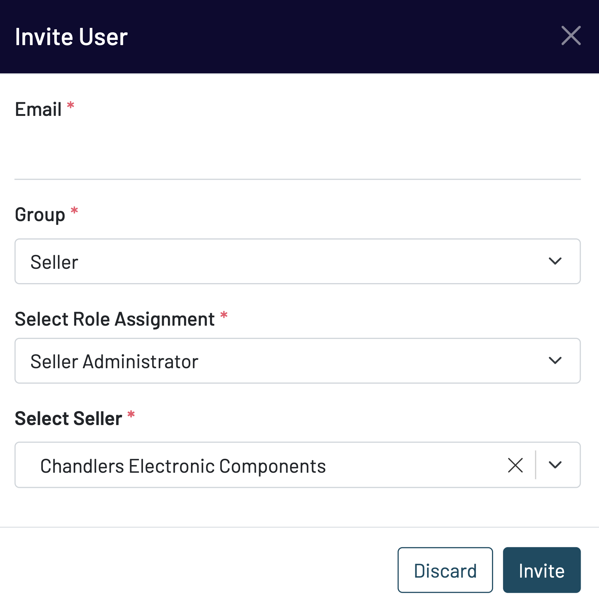
Task: Click the Select Seller chevron arrow
Action: 555,465
